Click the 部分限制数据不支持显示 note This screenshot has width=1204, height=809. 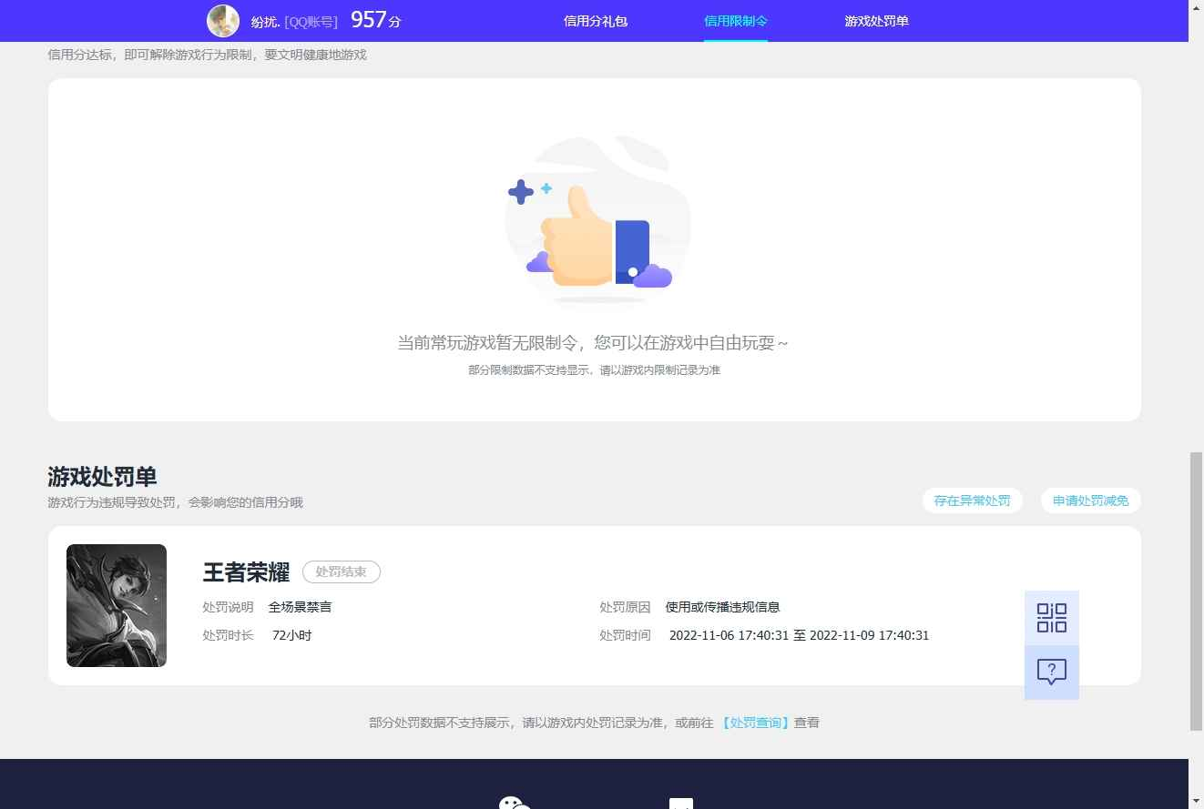click(595, 370)
